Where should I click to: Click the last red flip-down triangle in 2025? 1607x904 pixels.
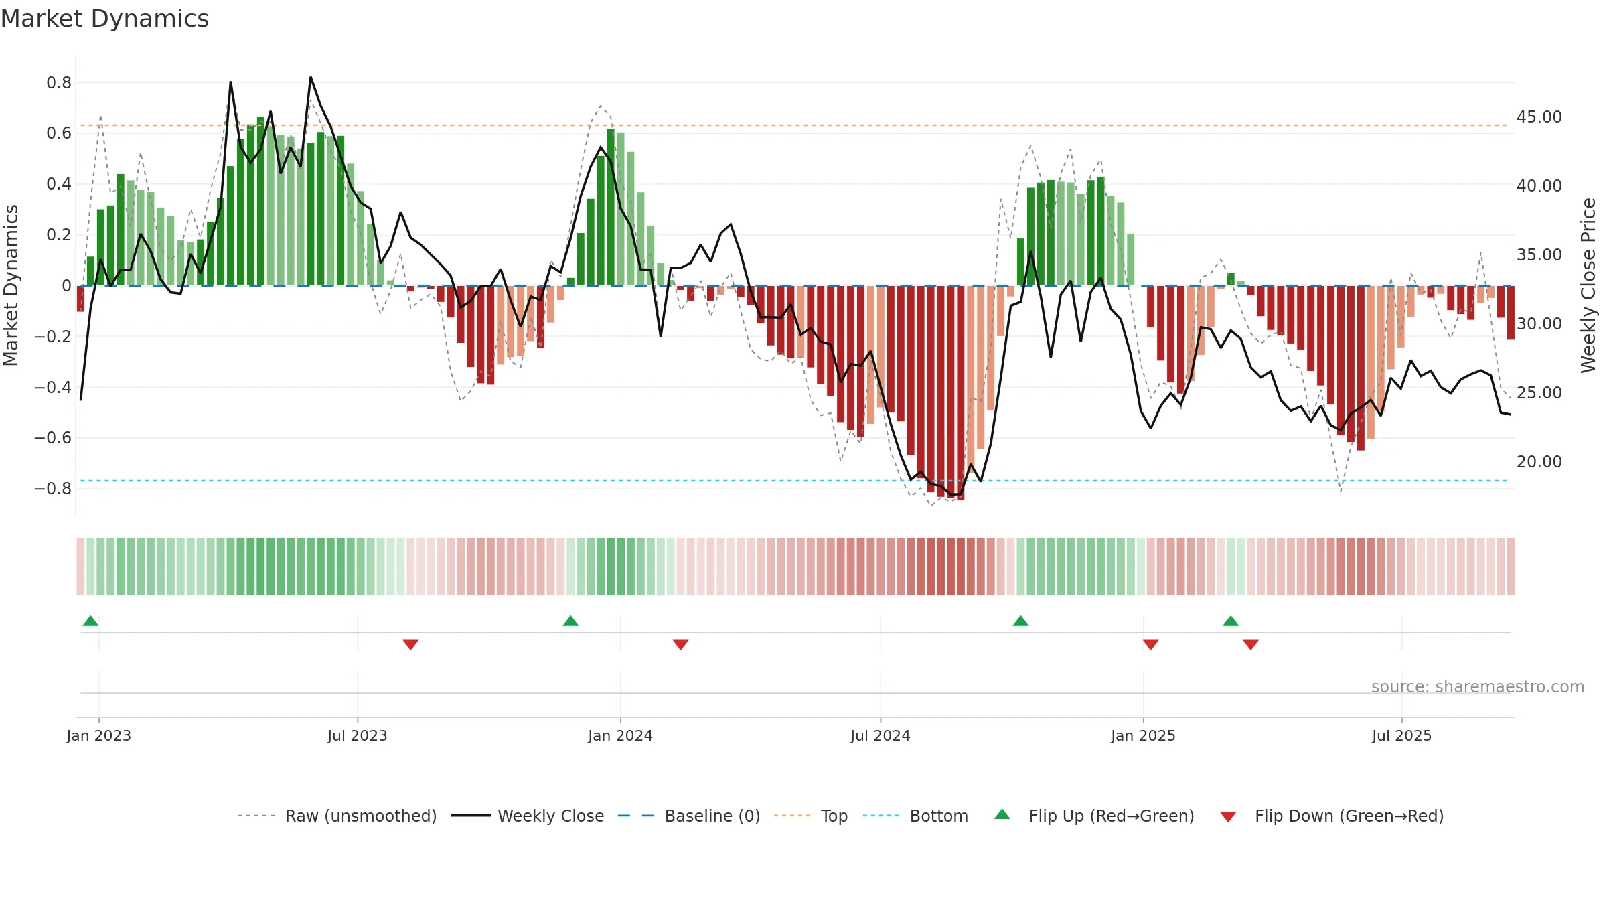click(x=1251, y=644)
